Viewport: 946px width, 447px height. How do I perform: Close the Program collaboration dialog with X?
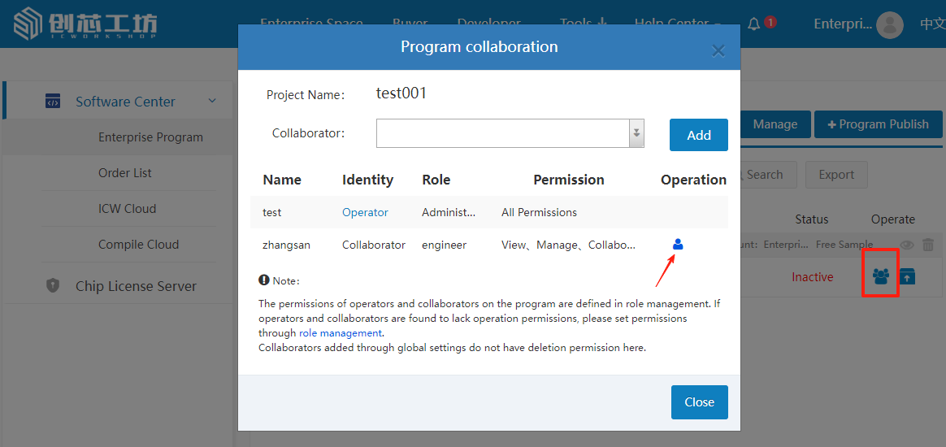click(718, 51)
